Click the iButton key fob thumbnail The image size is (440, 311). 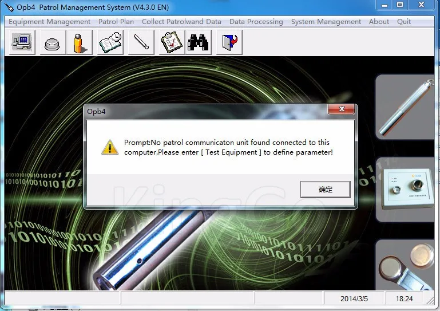[405, 265]
